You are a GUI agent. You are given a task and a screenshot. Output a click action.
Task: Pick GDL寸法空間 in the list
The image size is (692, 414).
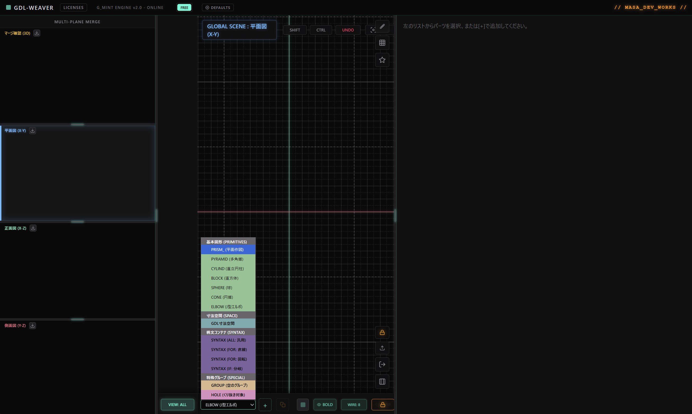click(228, 323)
